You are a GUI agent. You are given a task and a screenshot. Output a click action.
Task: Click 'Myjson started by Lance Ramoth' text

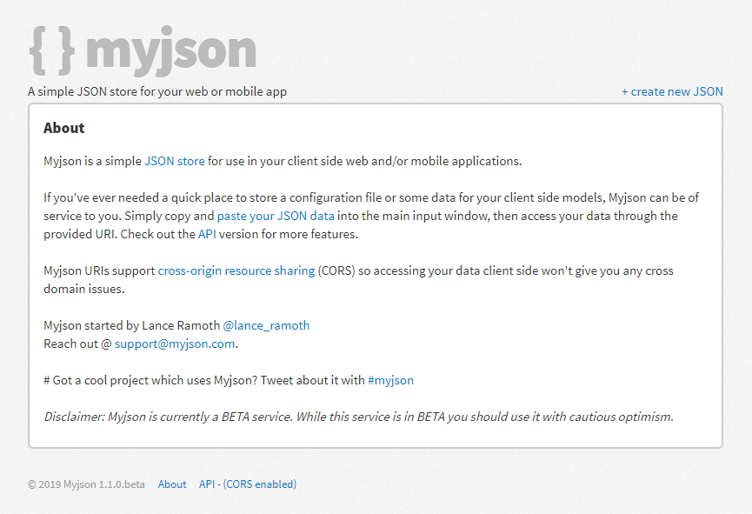point(132,325)
